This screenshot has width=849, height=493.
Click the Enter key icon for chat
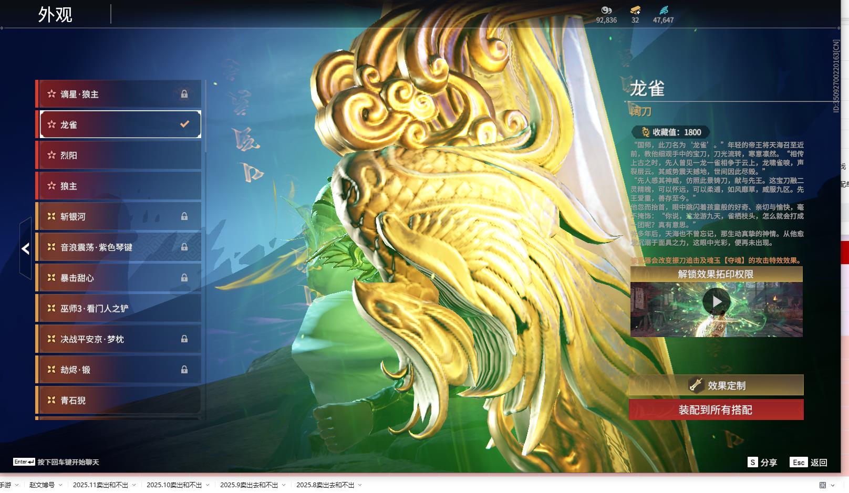(x=24, y=462)
